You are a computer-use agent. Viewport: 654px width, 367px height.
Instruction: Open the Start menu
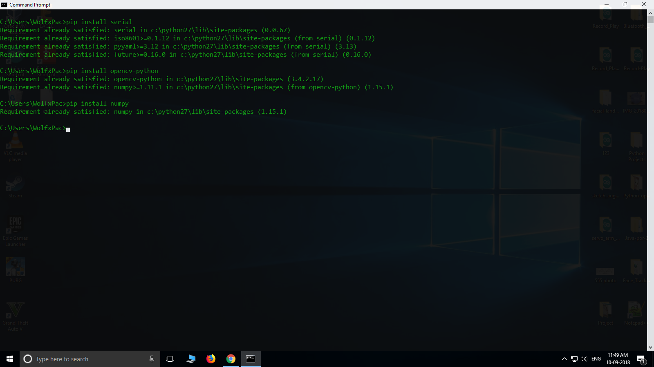9,359
